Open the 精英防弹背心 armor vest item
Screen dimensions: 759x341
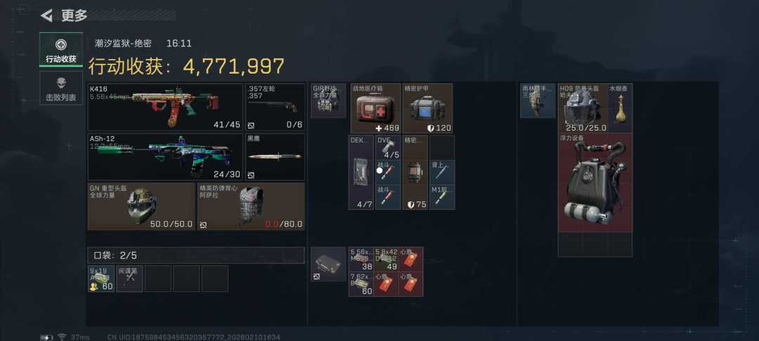coord(251,206)
